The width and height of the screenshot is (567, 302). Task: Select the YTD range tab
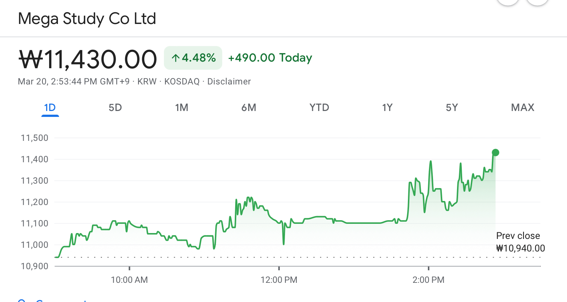coord(319,108)
